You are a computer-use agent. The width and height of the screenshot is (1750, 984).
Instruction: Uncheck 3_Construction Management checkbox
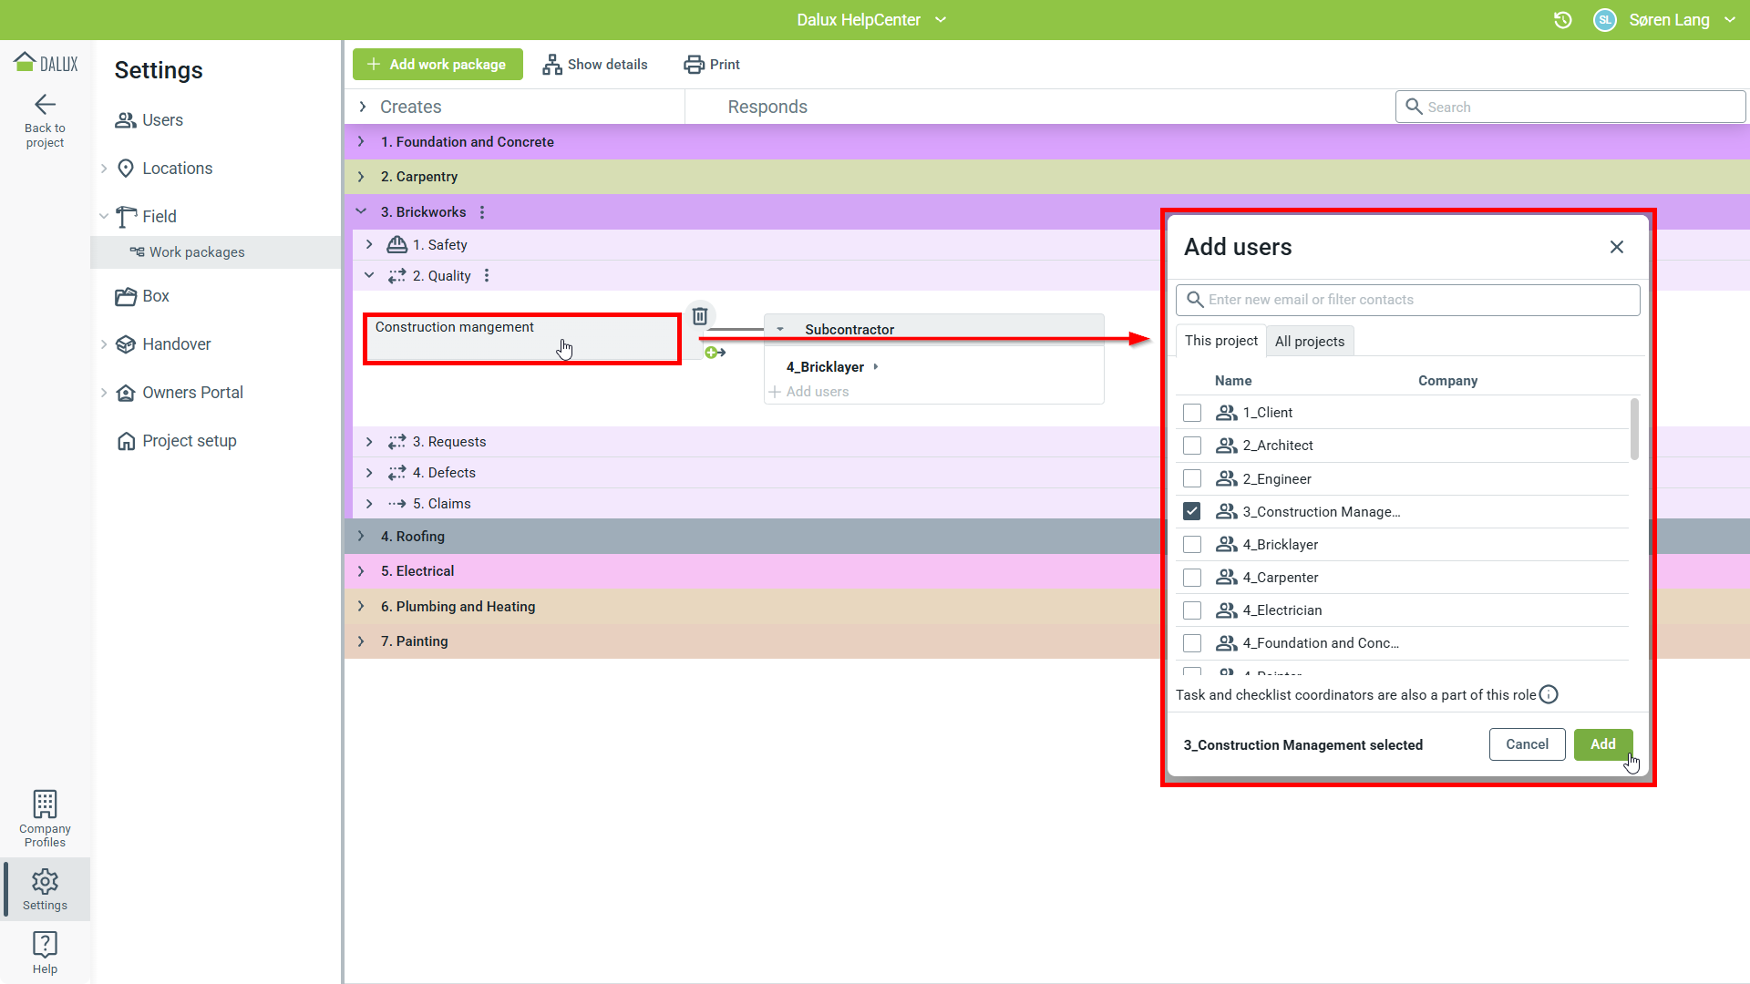click(1191, 512)
